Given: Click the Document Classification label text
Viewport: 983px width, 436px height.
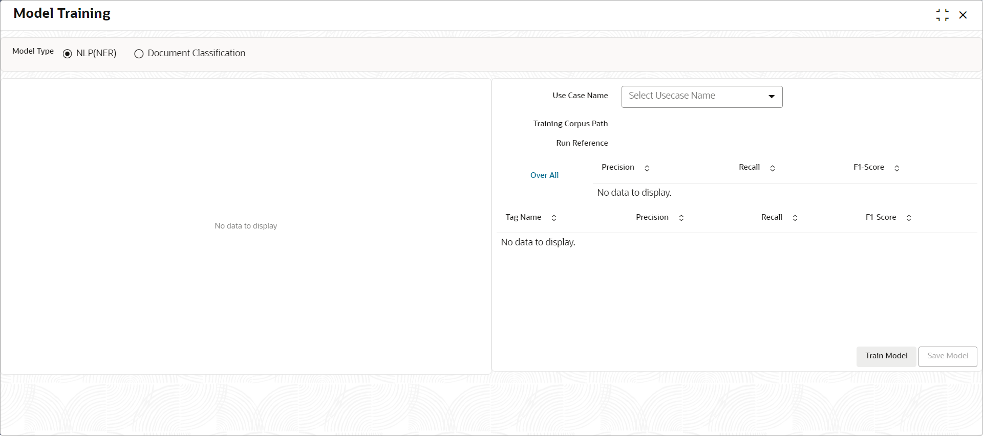Looking at the screenshot, I should [197, 53].
